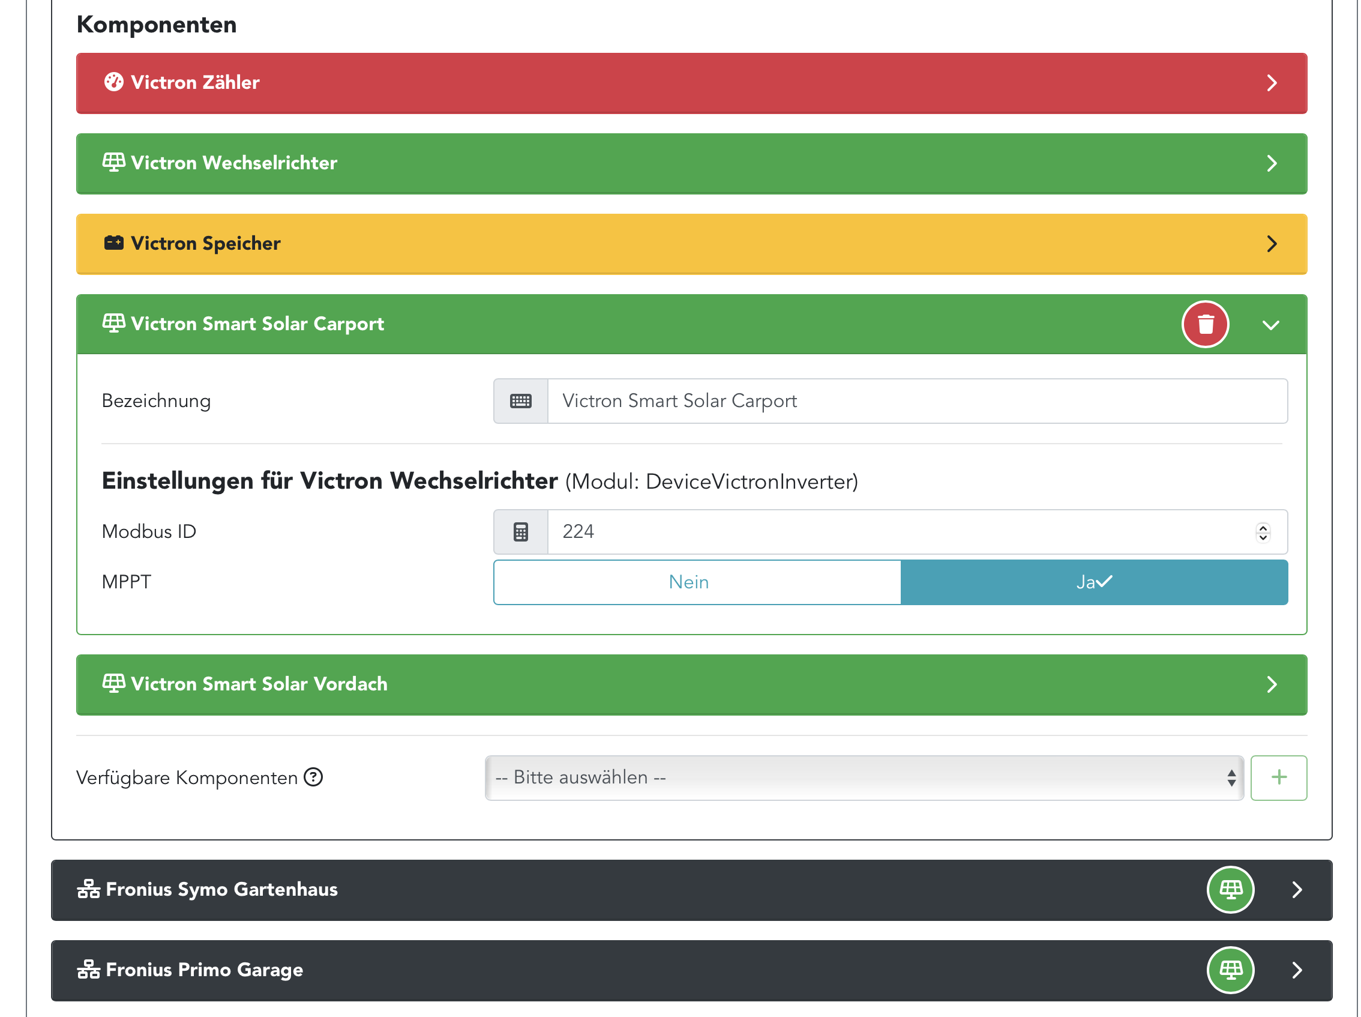Set MPPT to Ja
The image size is (1361, 1017).
tap(1093, 582)
